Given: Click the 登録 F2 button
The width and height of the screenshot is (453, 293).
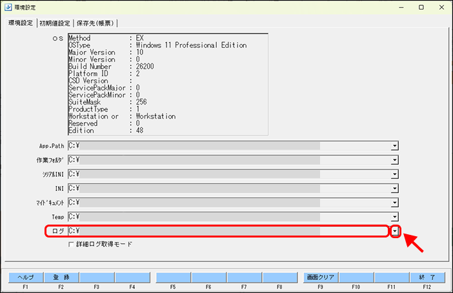Looking at the screenshot, I should [x=61, y=278].
